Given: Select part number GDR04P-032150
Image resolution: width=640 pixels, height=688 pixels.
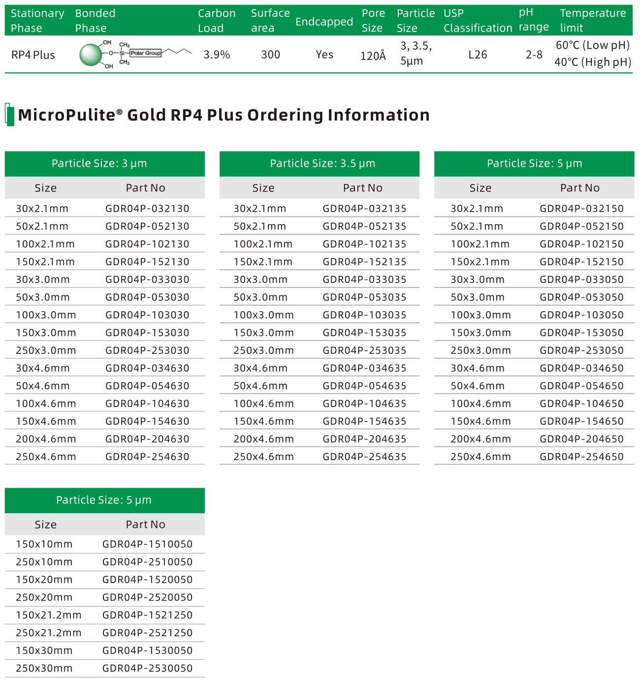Looking at the screenshot, I should point(582,209).
